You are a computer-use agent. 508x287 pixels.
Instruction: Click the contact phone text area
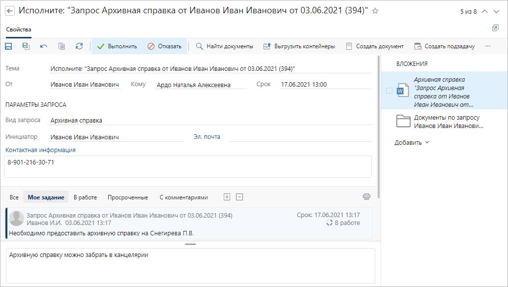[x=187, y=167]
